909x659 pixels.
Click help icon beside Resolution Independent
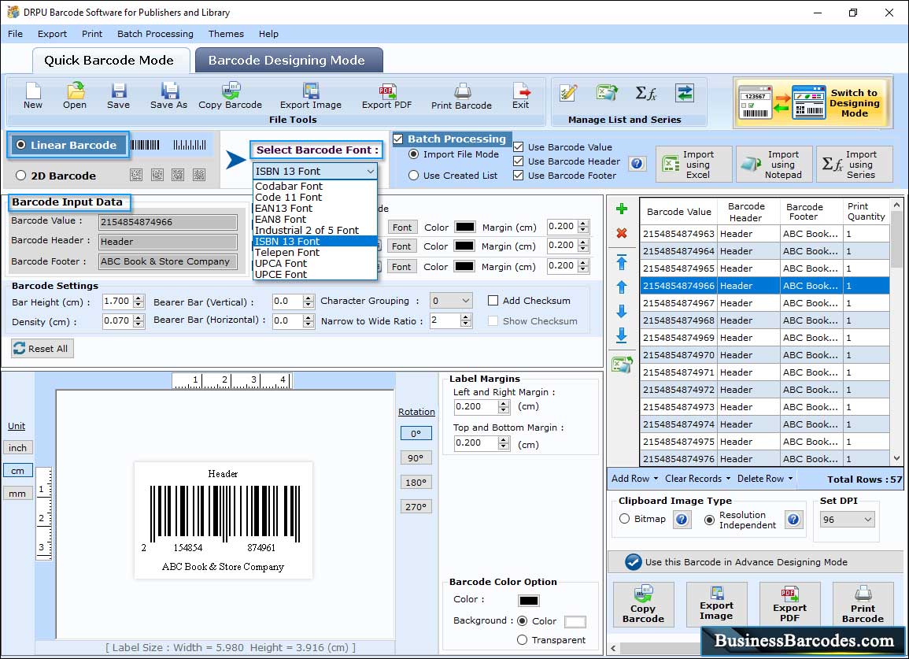(x=793, y=519)
